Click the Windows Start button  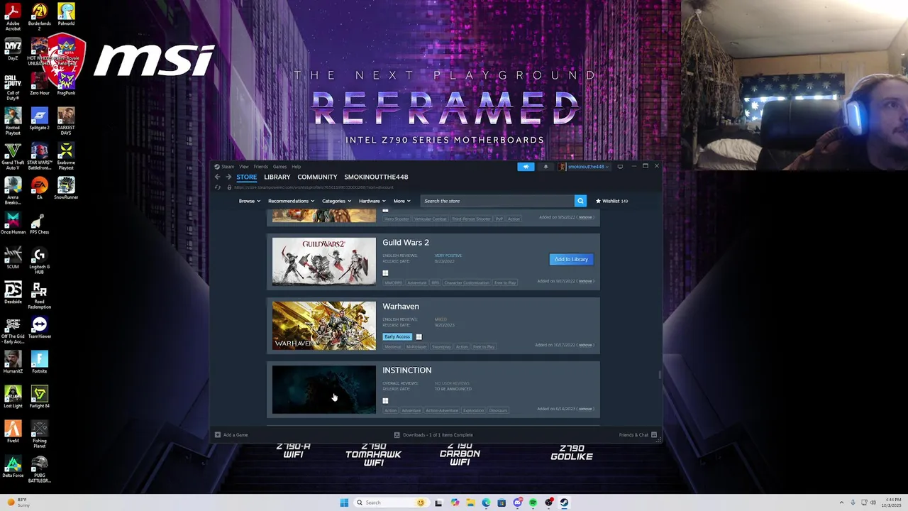344,502
